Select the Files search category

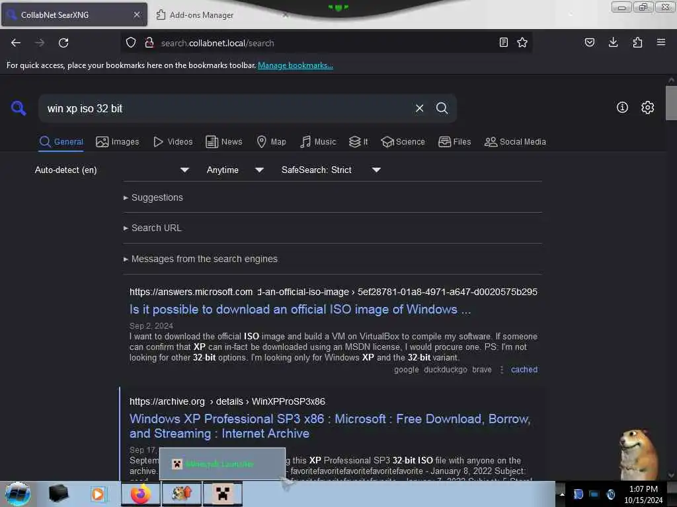455,142
